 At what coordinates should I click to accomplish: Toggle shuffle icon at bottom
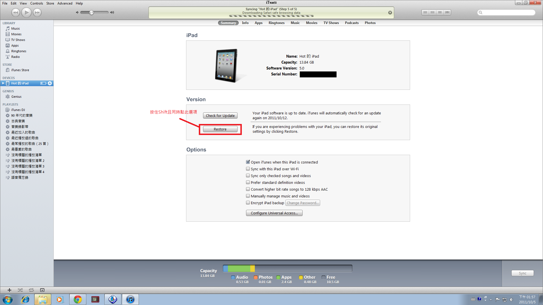tap(20, 290)
